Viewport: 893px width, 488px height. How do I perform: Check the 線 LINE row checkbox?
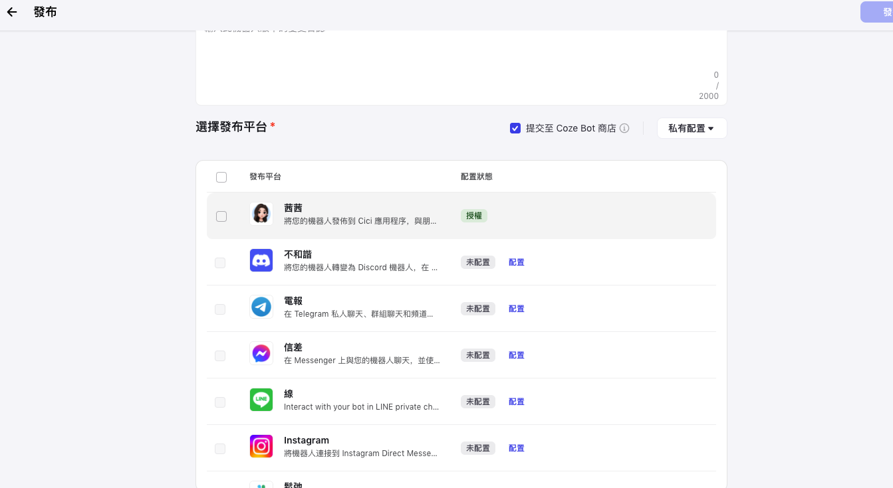220,402
